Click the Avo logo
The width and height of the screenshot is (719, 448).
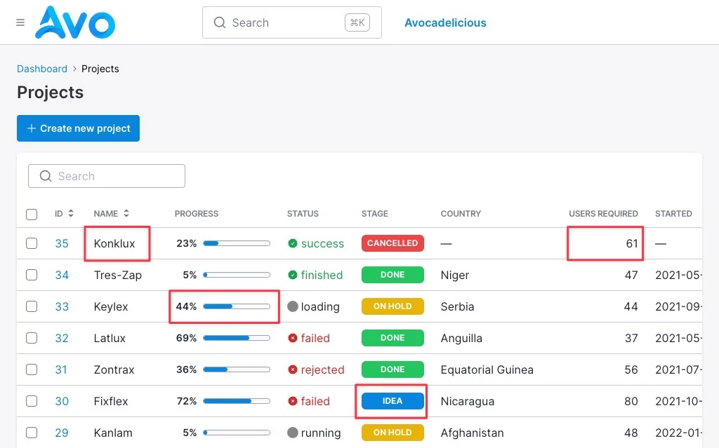[x=75, y=22]
